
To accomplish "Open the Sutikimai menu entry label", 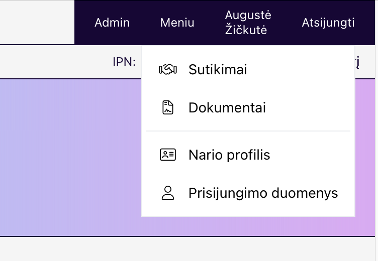I will pyautogui.click(x=218, y=69).
